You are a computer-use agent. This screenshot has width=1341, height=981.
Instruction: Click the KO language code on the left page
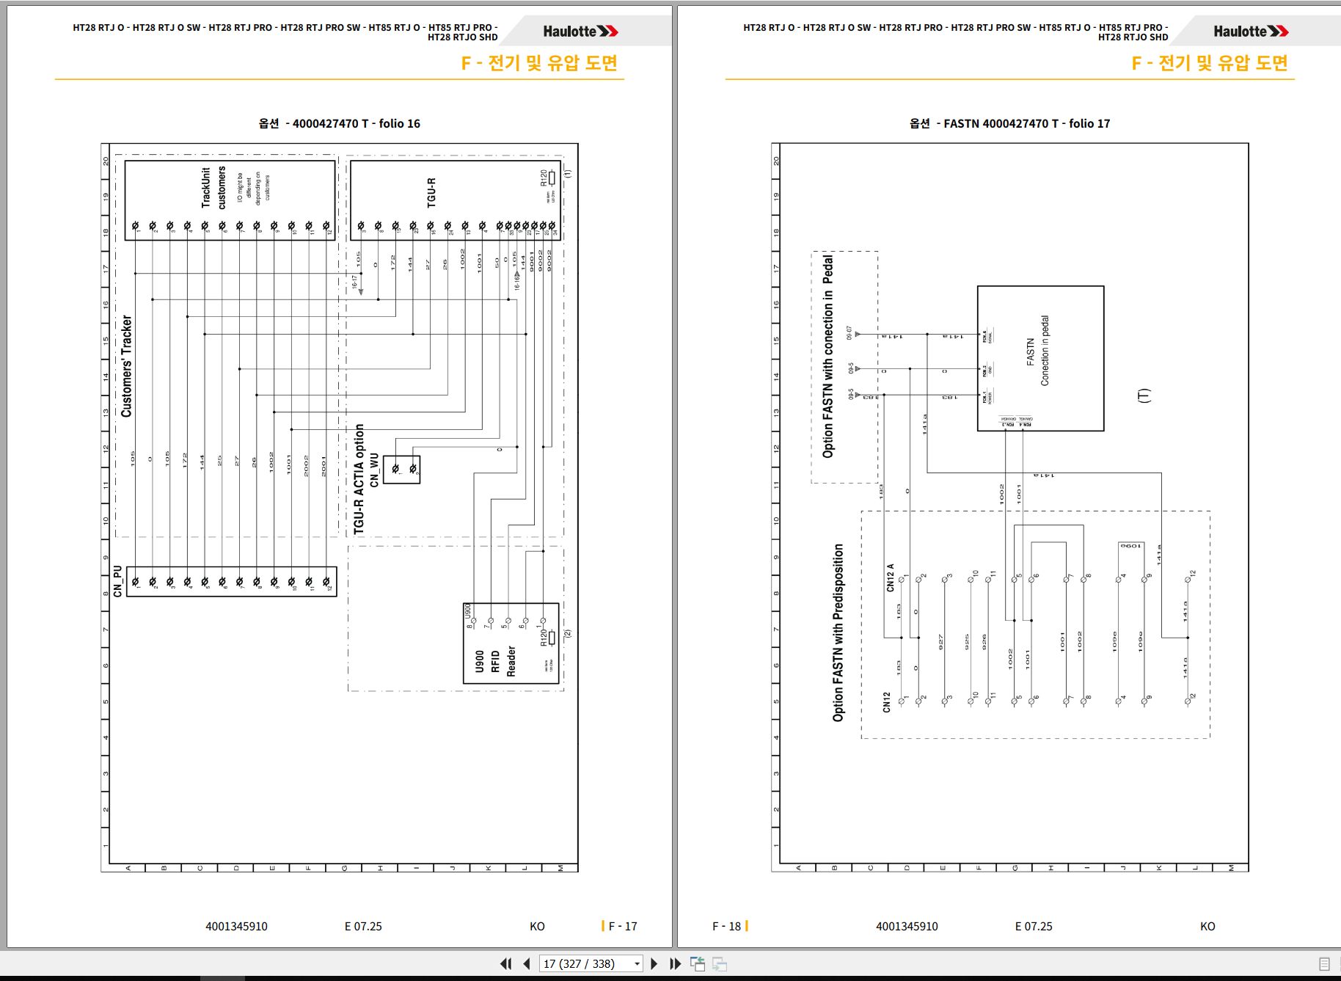click(x=537, y=926)
